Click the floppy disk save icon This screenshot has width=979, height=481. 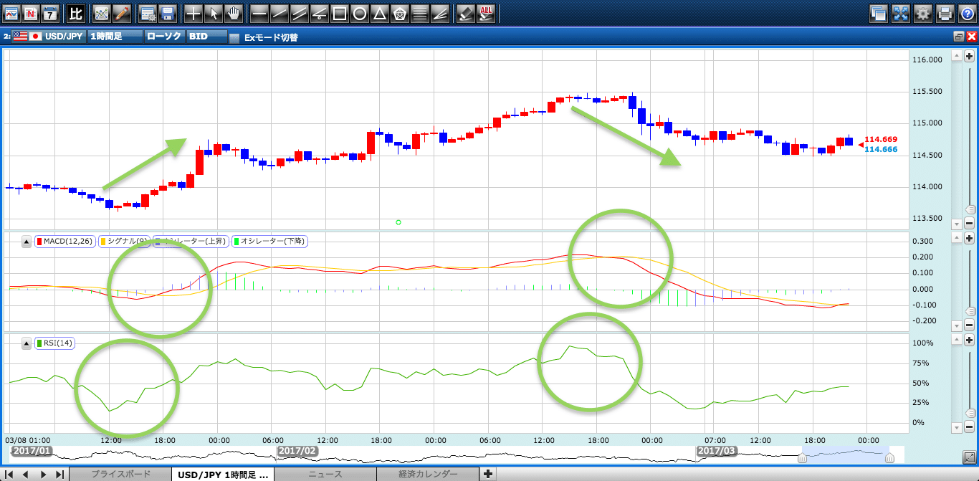(x=168, y=13)
